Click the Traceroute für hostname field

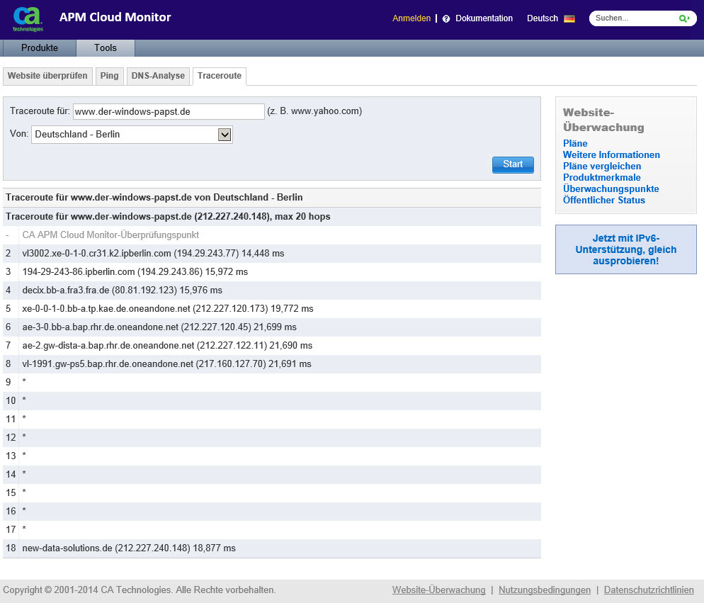pyautogui.click(x=168, y=111)
